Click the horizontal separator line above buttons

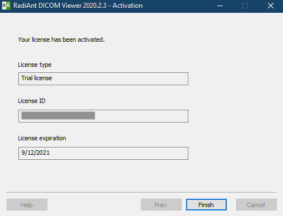click(141, 193)
